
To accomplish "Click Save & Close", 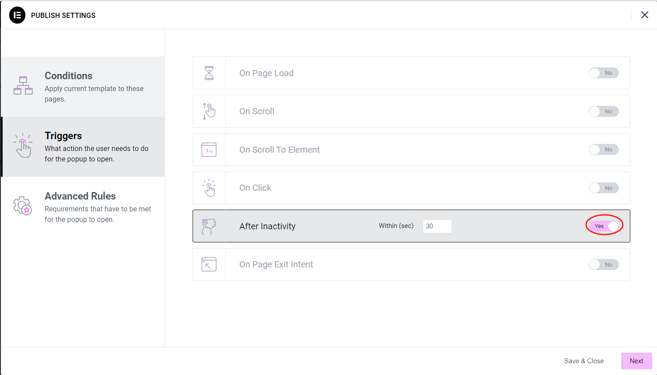I will [x=583, y=361].
